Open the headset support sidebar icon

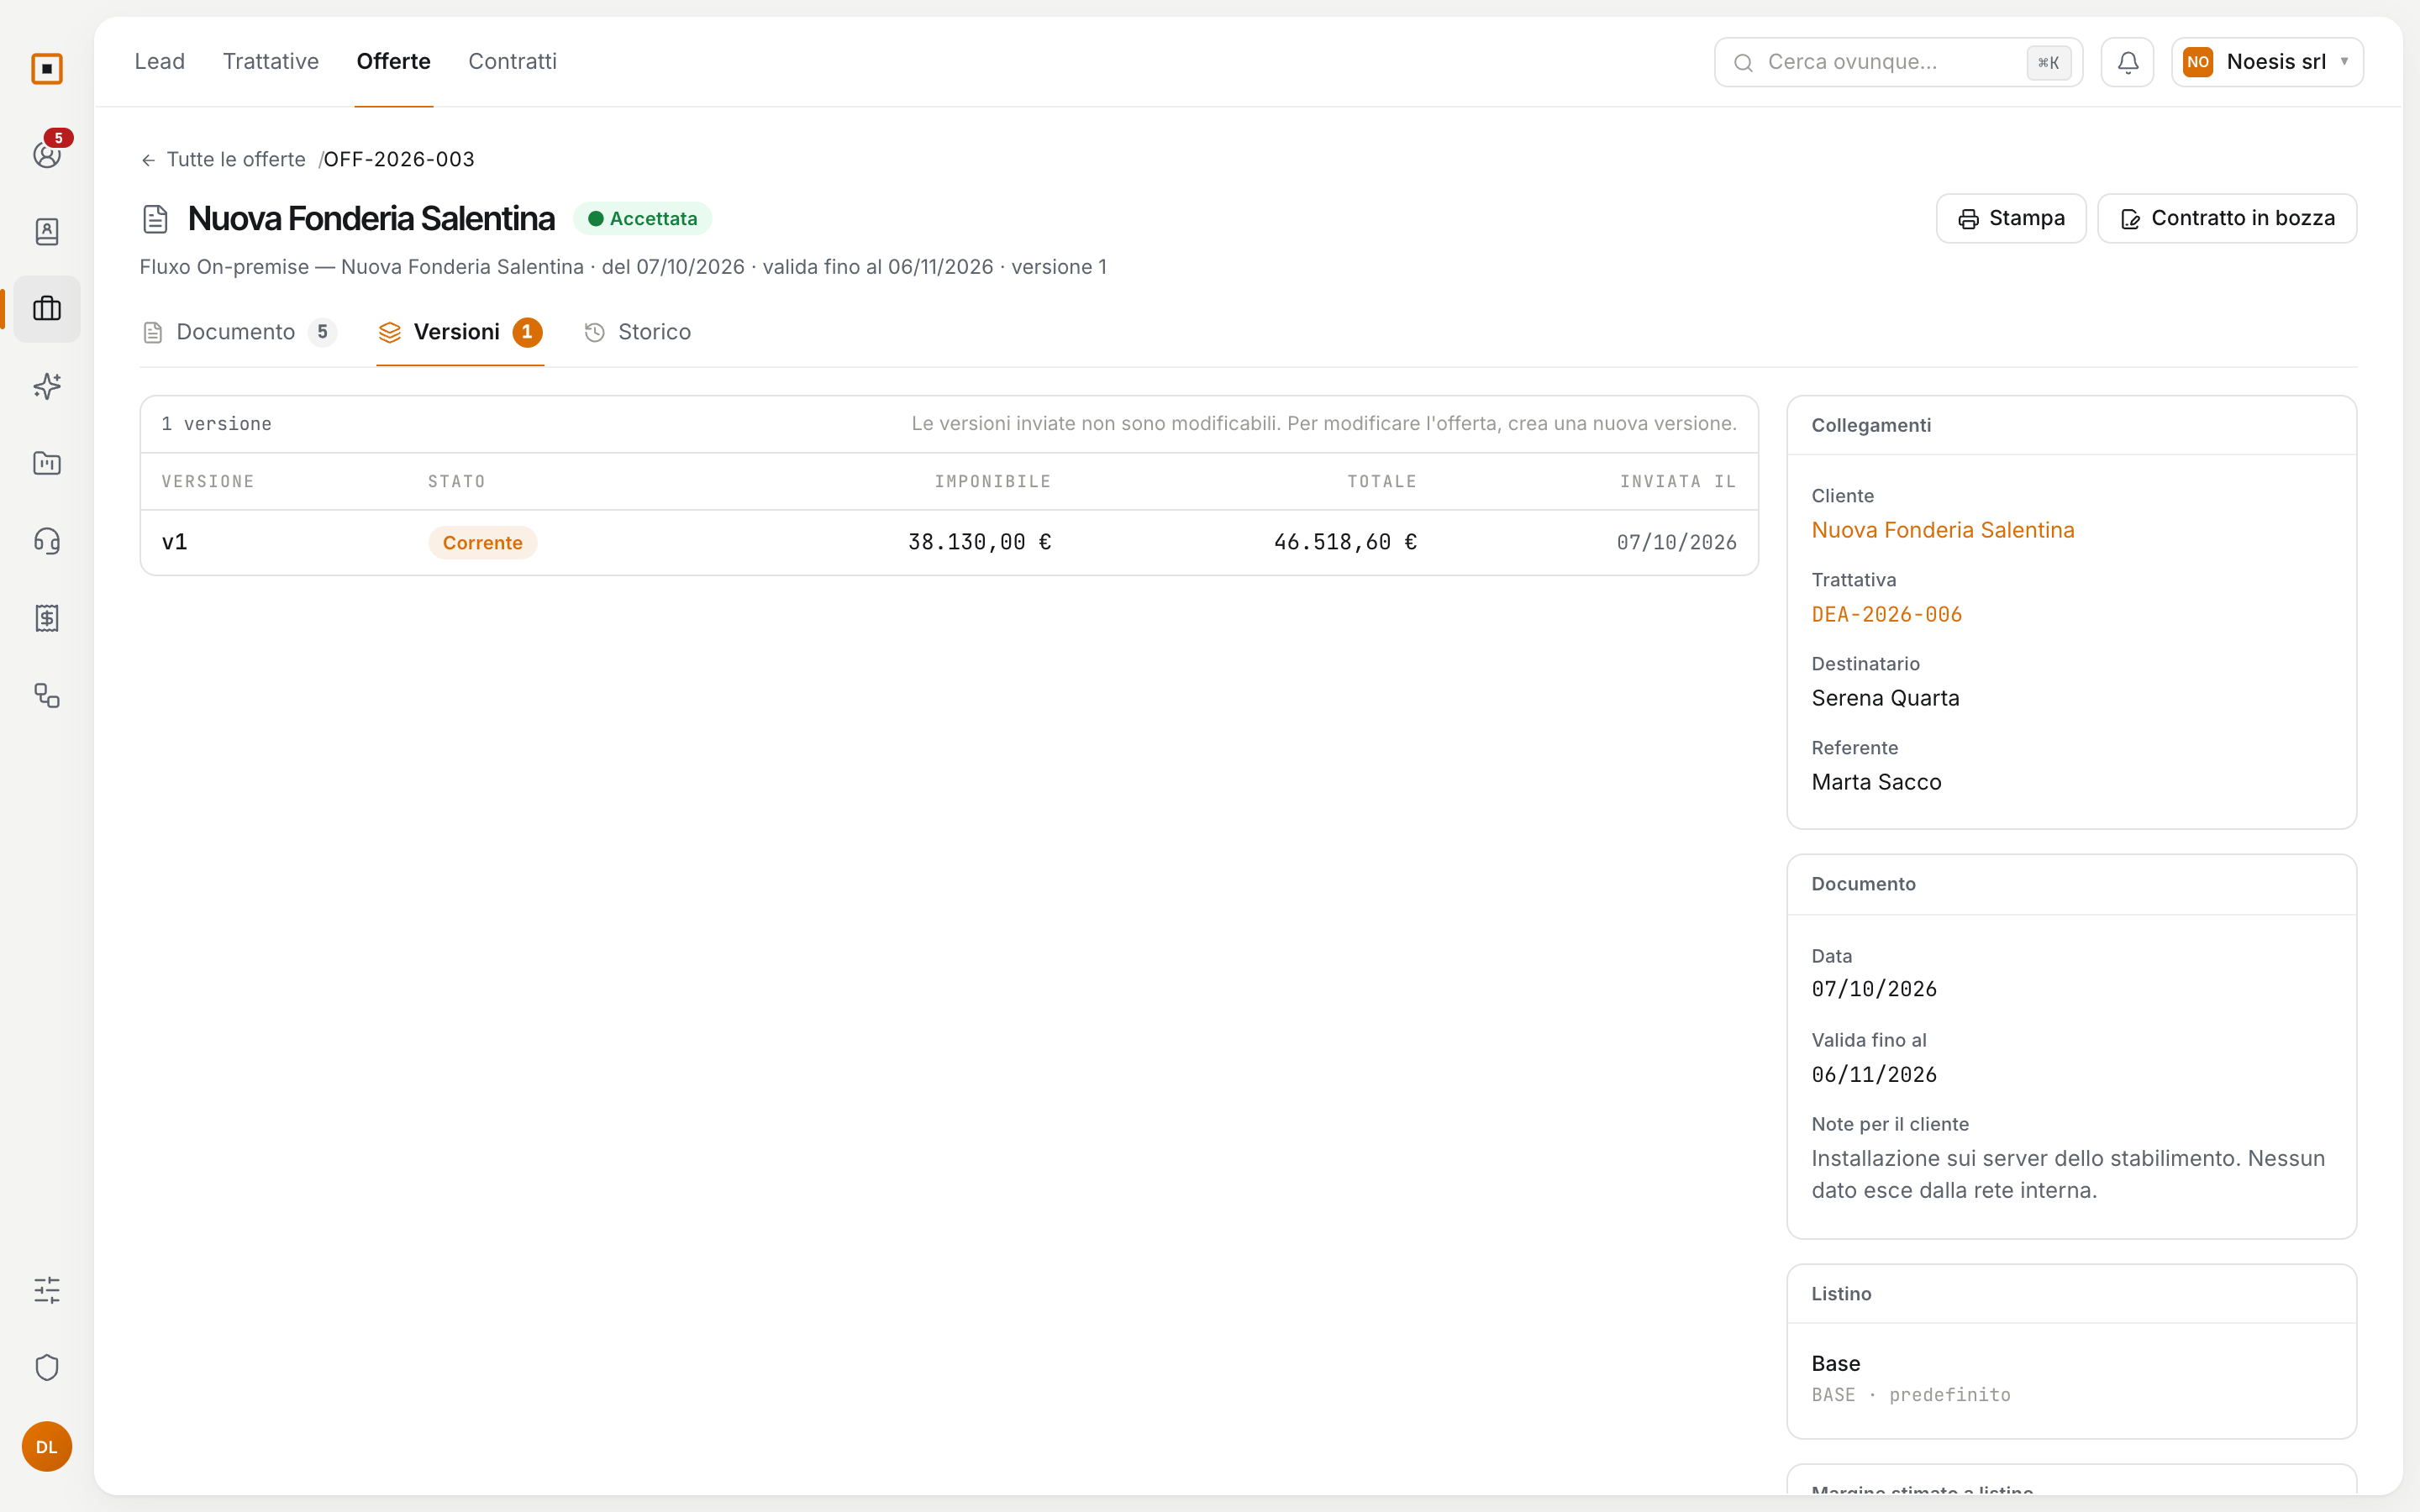coord(47,541)
